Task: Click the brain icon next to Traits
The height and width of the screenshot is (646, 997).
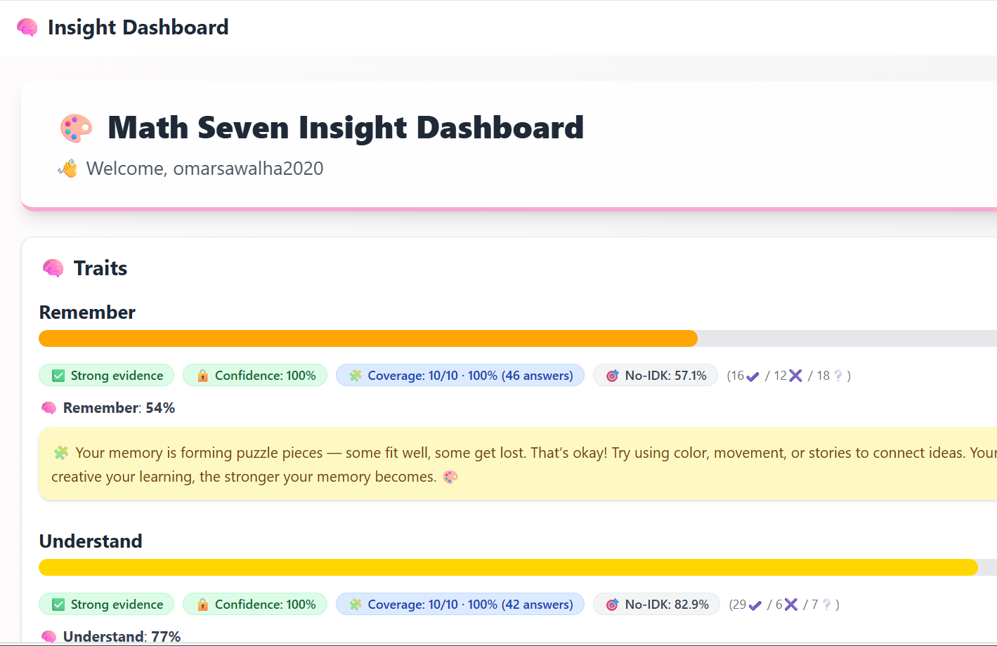Action: [53, 268]
